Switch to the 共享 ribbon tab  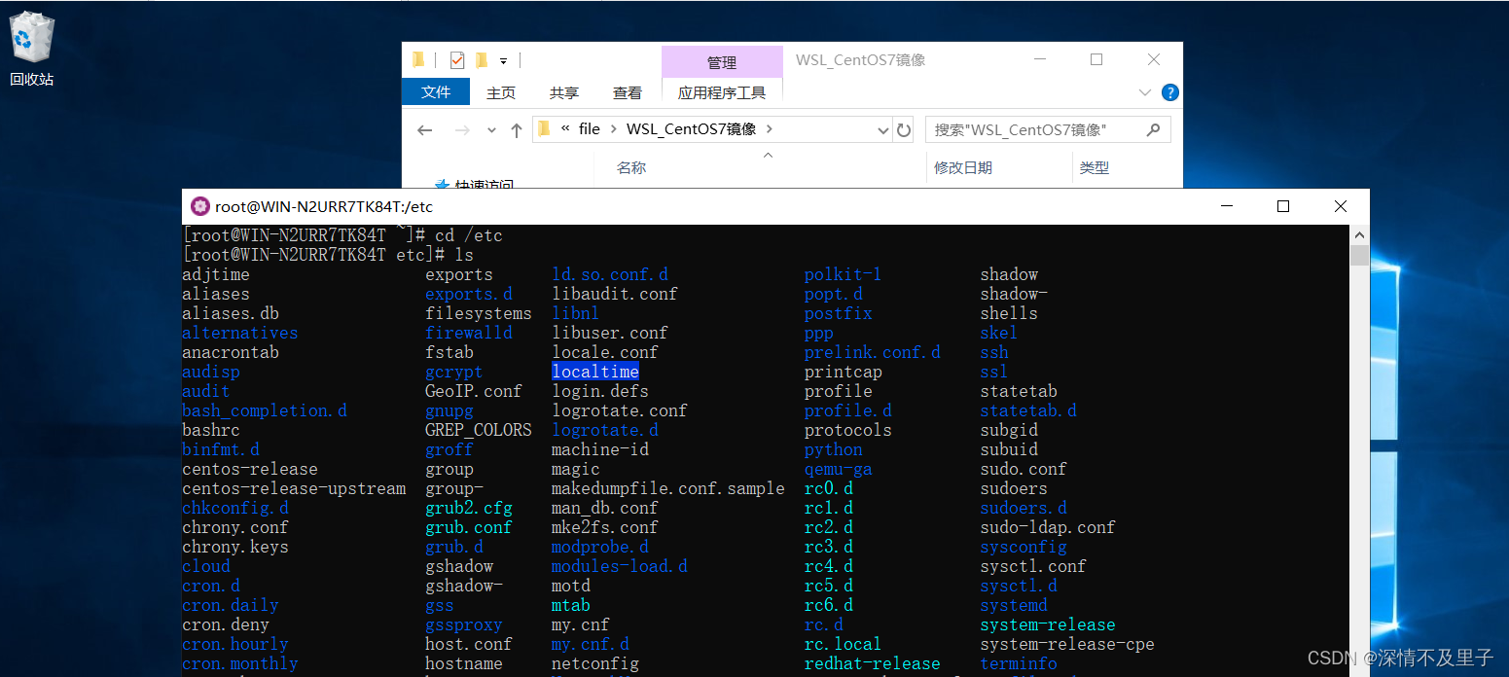pos(564,93)
